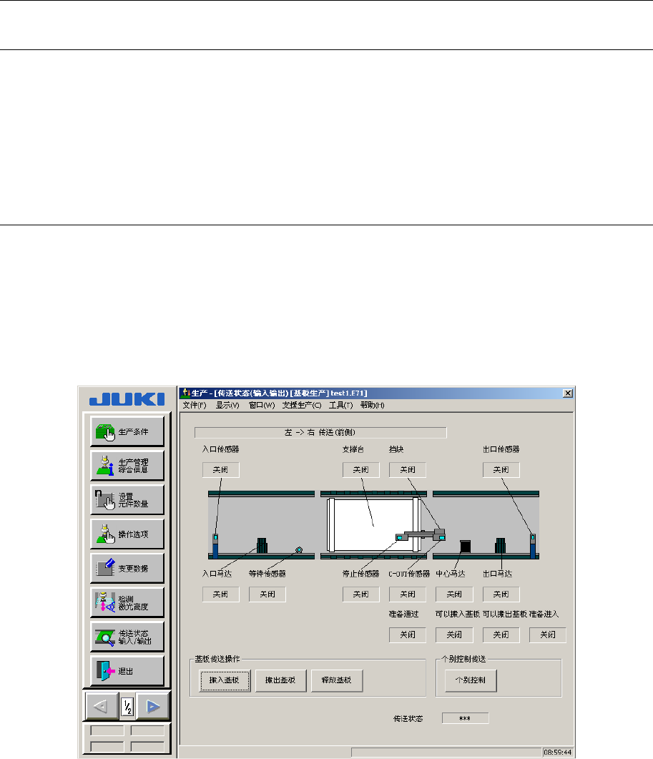This screenshot has height=759, width=653.
Task: Toggle 挡块 status indicator
Action: tap(408, 470)
